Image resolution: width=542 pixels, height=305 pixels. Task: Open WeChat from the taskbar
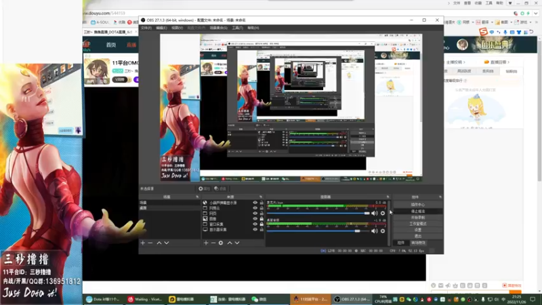tap(259, 299)
